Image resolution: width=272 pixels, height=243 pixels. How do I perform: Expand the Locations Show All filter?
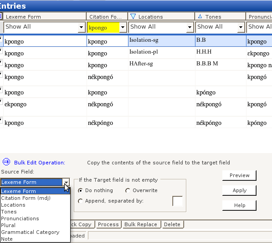[190, 27]
